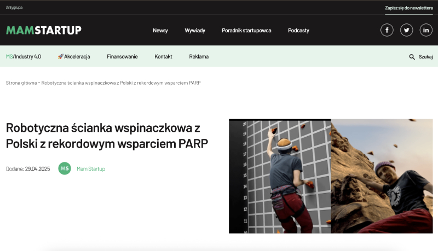Screen dimensions: 438x251
Task: Open the Akceleracja submenu item
Action: 74,57
